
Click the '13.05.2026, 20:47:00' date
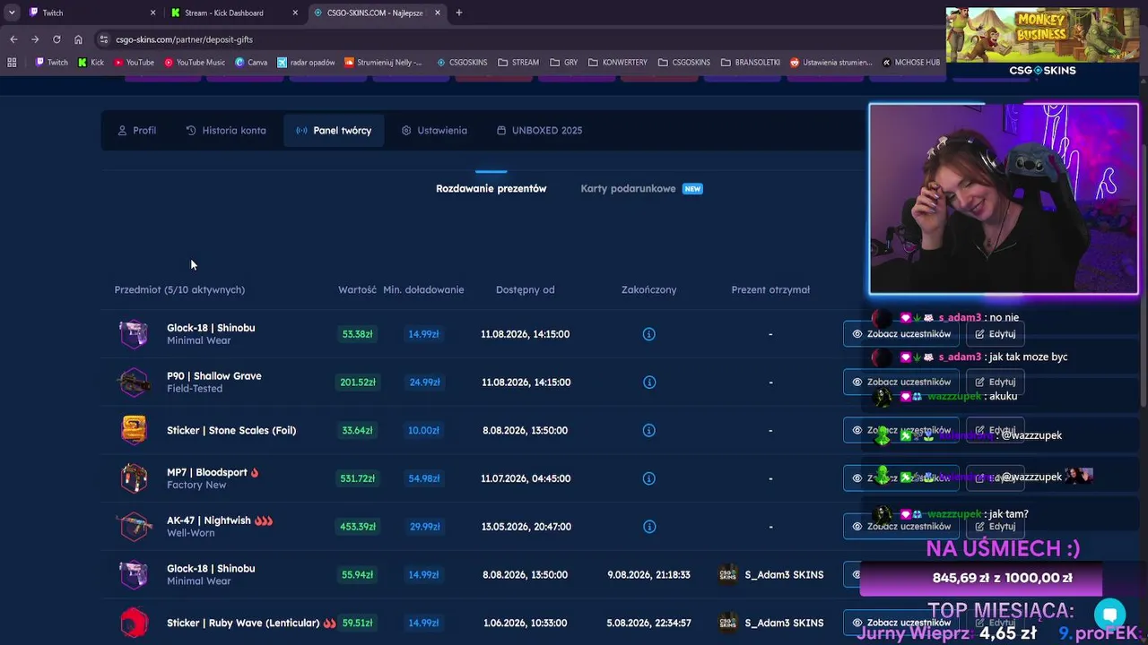(526, 527)
